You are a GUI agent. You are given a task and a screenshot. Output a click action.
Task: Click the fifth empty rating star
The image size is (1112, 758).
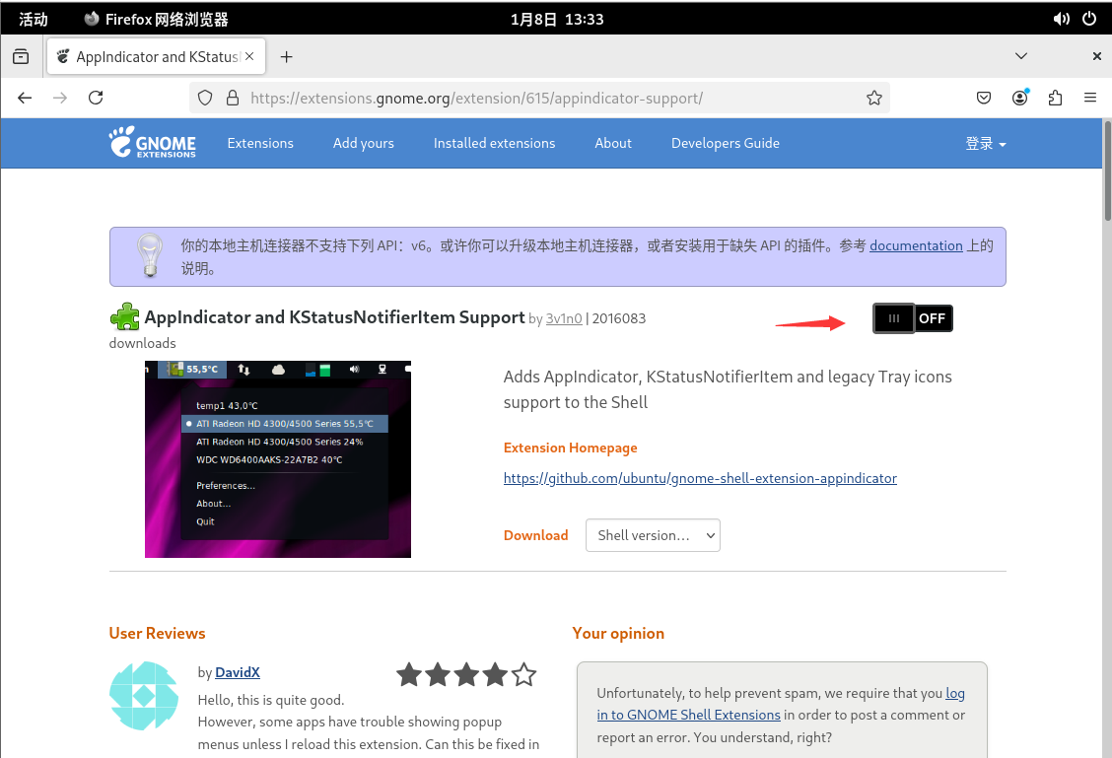(524, 674)
